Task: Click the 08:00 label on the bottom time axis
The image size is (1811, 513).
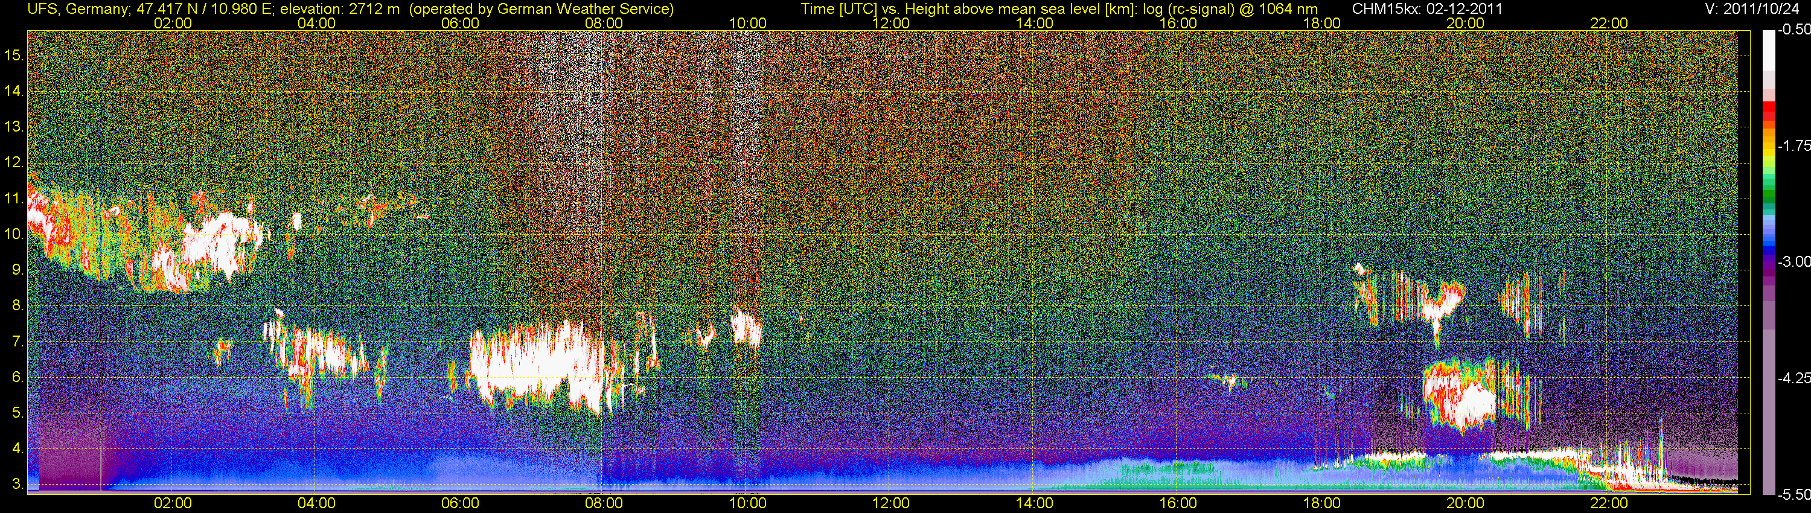Action: click(604, 503)
